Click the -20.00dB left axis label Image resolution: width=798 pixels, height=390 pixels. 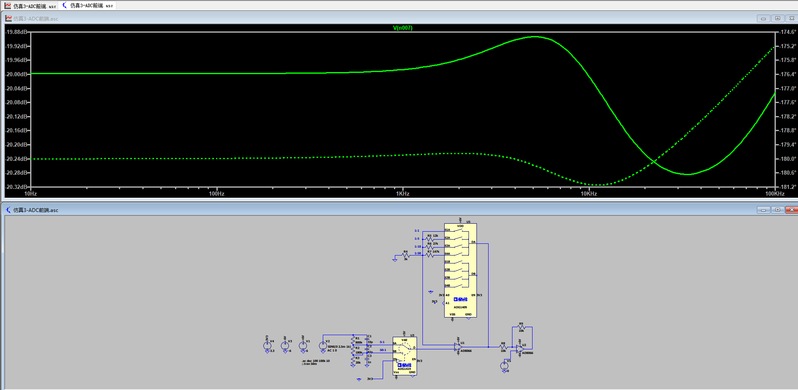tap(17, 74)
